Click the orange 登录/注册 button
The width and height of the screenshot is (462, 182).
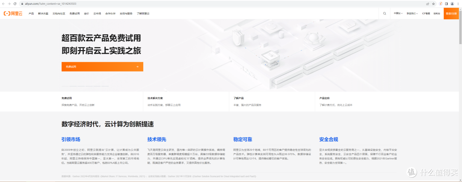tap(451, 14)
